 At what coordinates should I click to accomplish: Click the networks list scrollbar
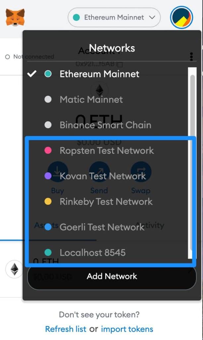click(x=192, y=163)
